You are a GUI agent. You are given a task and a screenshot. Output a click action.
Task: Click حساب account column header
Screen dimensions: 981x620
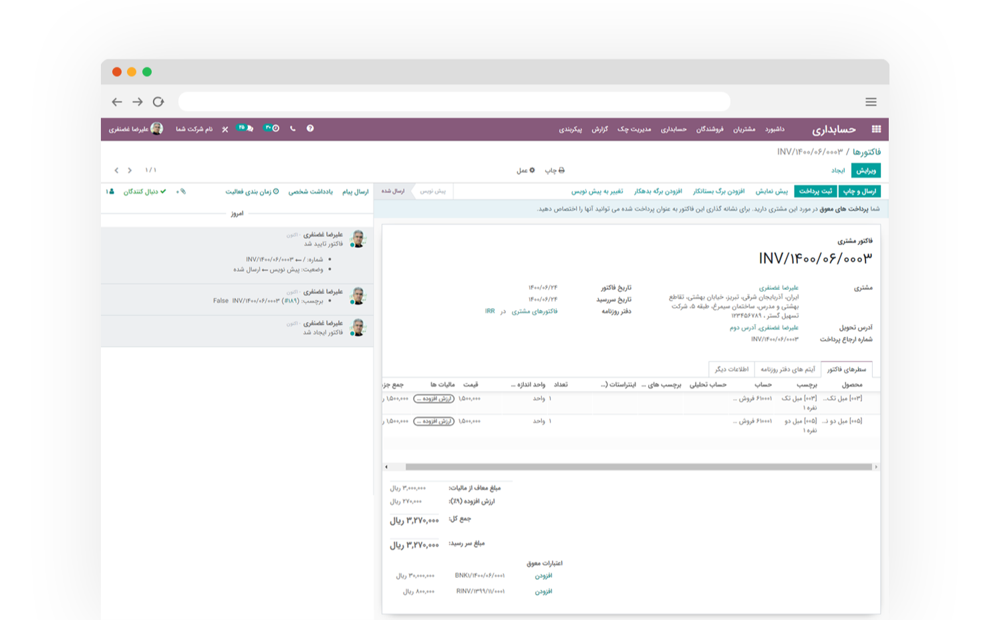coord(763,385)
